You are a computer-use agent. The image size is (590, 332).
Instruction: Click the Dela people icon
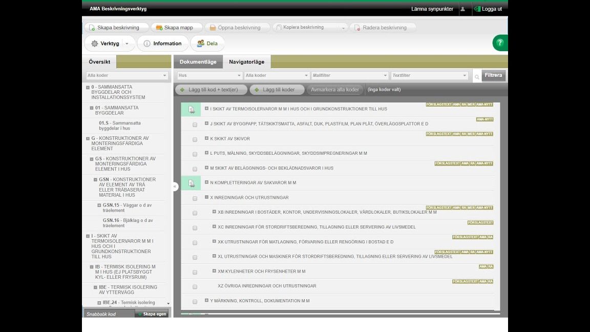pos(201,44)
